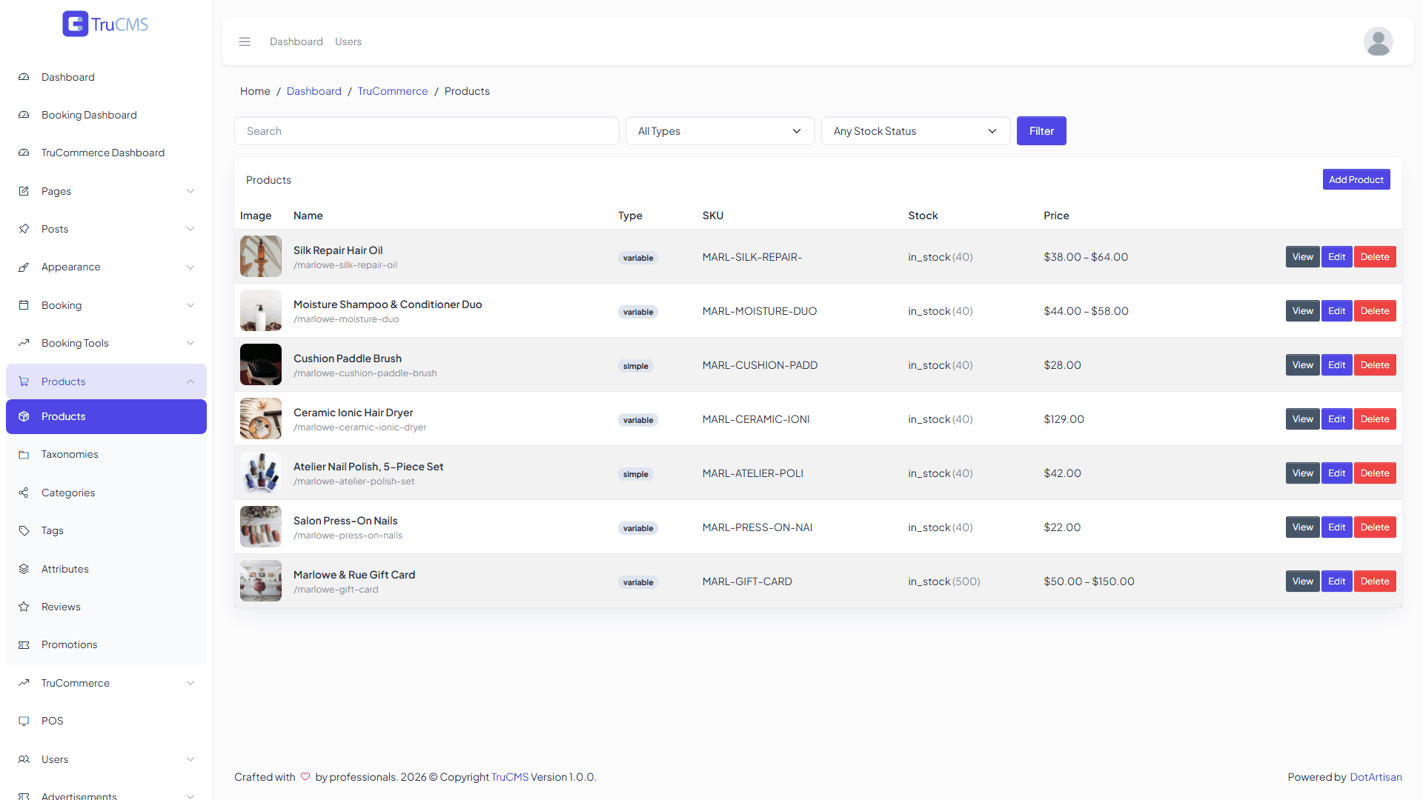This screenshot has height=800, width=1423.
Task: Edit the Cushion Paddle Brush product
Action: (x=1336, y=365)
